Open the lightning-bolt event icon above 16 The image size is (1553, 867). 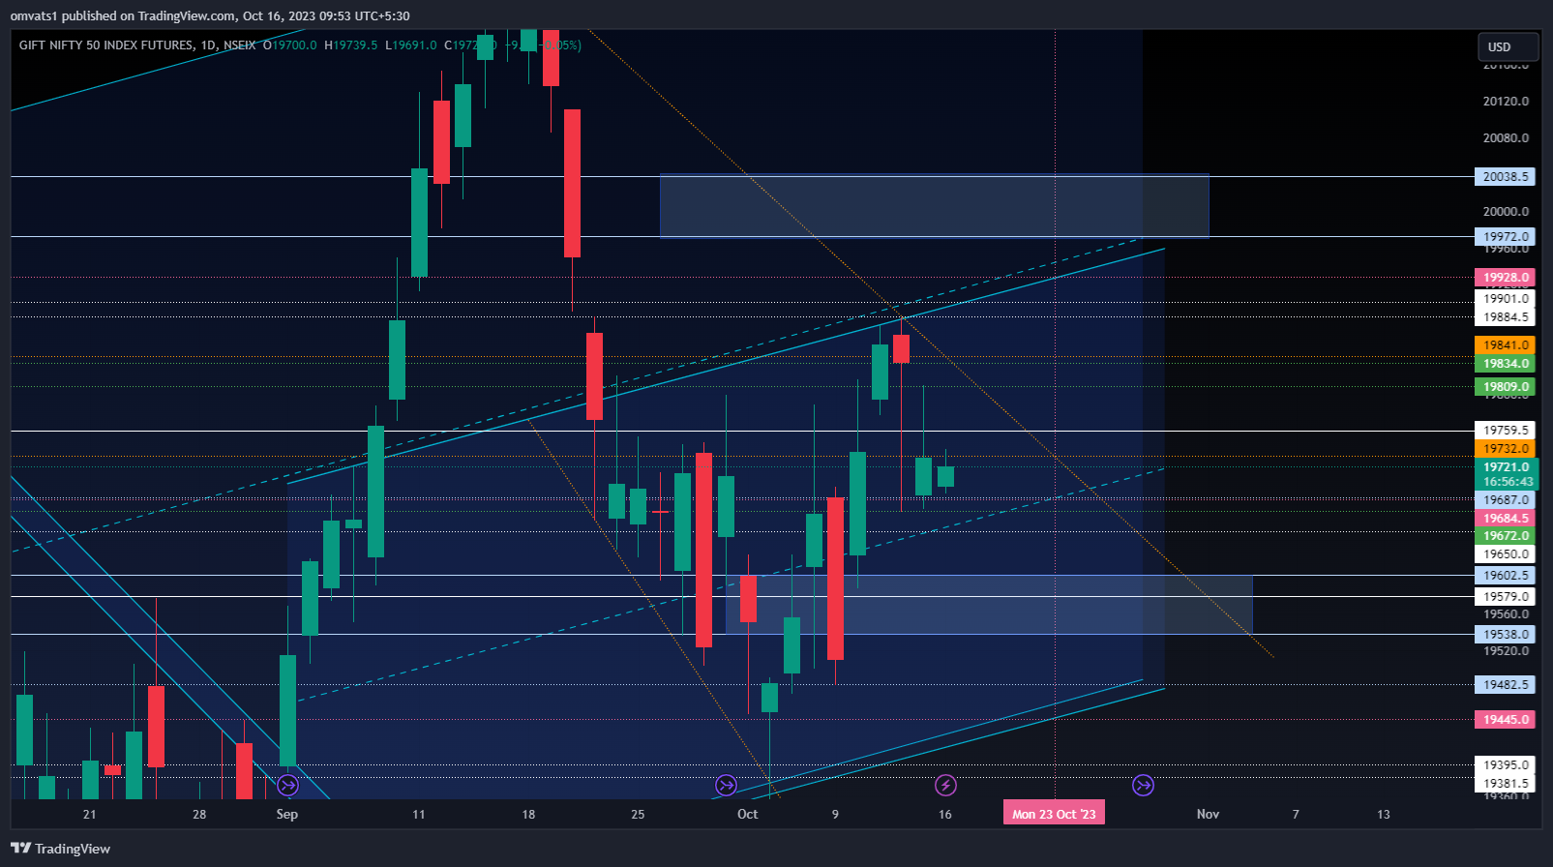click(x=945, y=785)
